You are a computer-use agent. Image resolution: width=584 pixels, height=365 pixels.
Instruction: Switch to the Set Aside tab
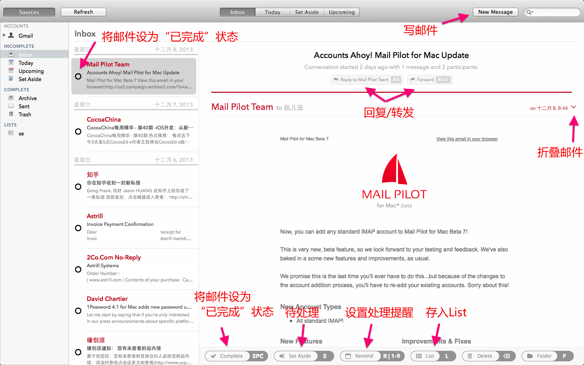click(307, 12)
